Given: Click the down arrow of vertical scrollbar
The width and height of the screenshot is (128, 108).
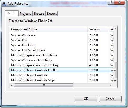Looking at the screenshot, I should [x=115, y=81].
